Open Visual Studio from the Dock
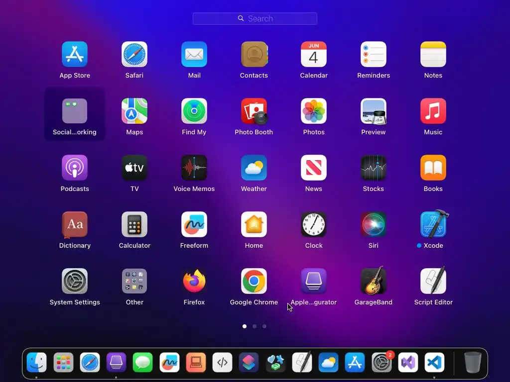Viewport: 510px width, 382px height. pyautogui.click(x=408, y=362)
